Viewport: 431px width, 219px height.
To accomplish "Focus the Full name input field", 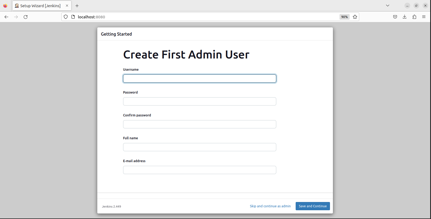I will (x=200, y=147).
